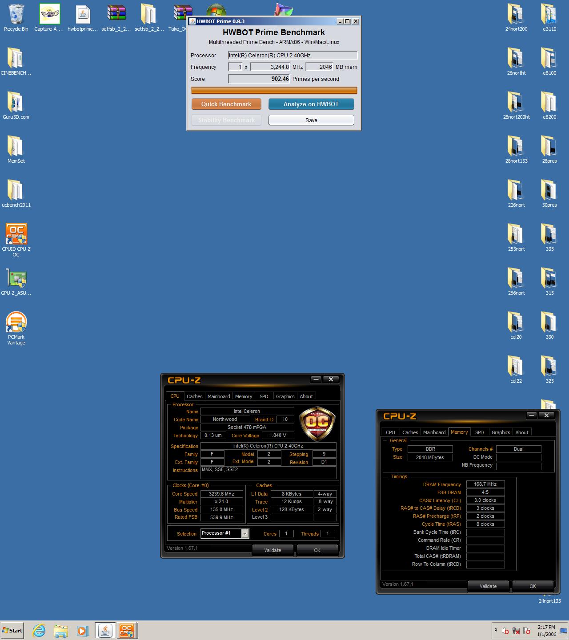Switch to the Java HWBOT taskbar button
This screenshot has height=640, width=569.
click(105, 631)
